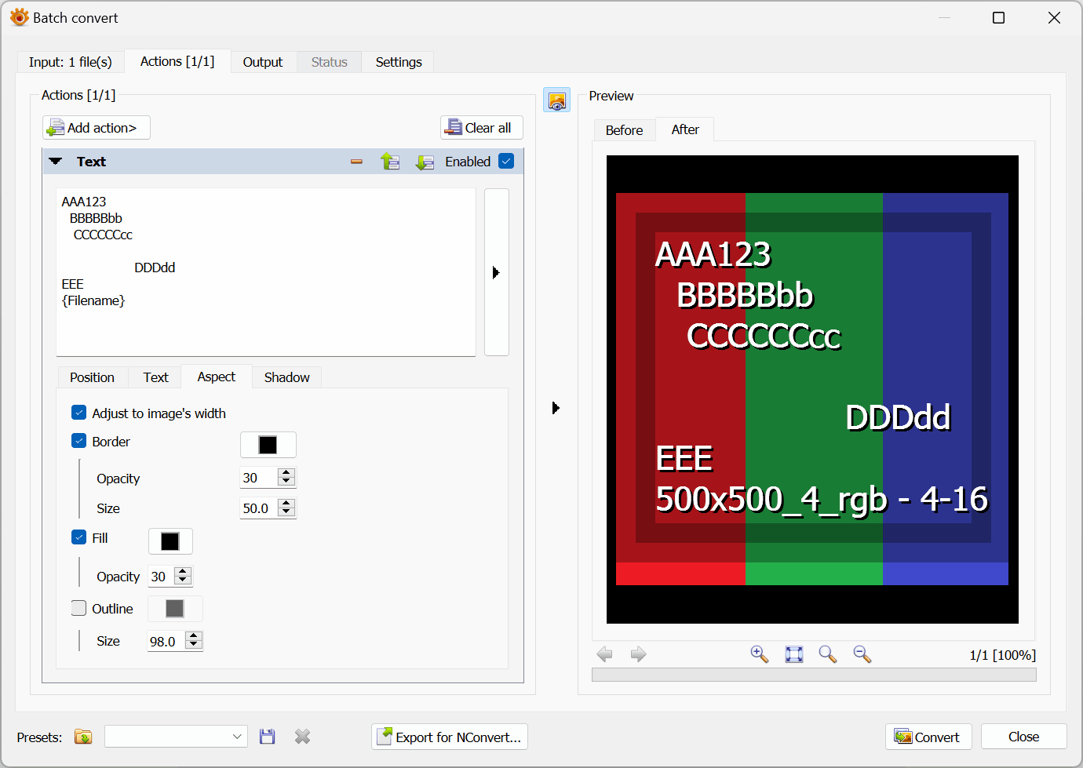Click Export for NConvert button

point(449,737)
